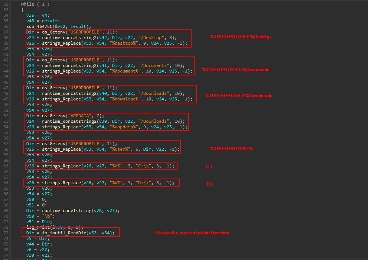Select the runtime_concatstring2 call on line 38

68,37
